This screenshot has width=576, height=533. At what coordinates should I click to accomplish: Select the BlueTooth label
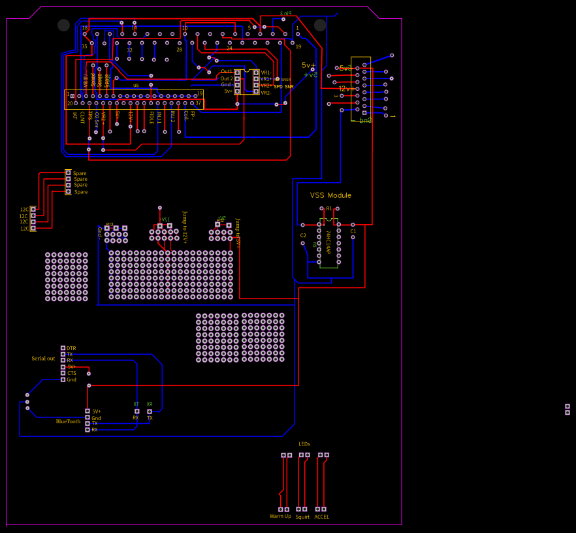[x=69, y=421]
